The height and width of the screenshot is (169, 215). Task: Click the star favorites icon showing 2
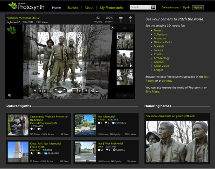[x=130, y=17]
